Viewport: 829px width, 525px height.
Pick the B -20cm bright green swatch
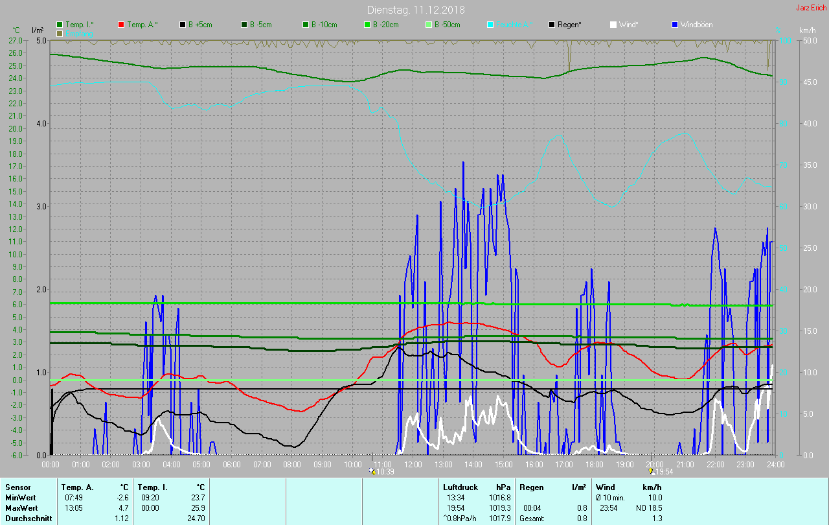pyautogui.click(x=367, y=25)
